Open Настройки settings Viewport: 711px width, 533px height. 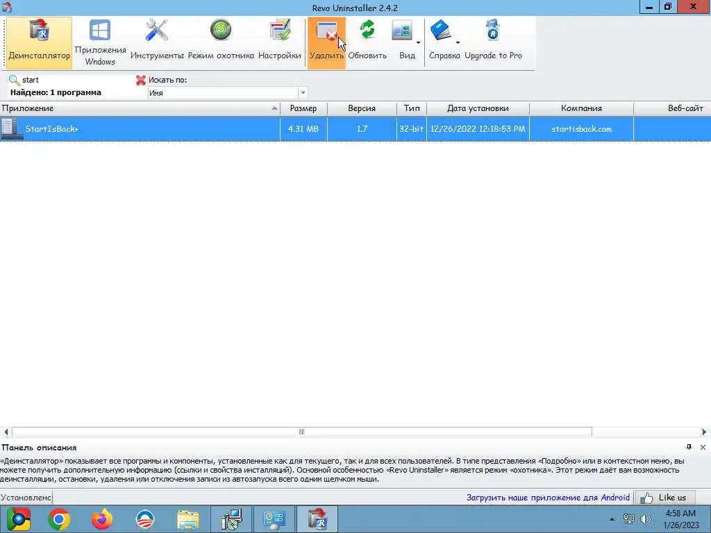click(x=279, y=43)
